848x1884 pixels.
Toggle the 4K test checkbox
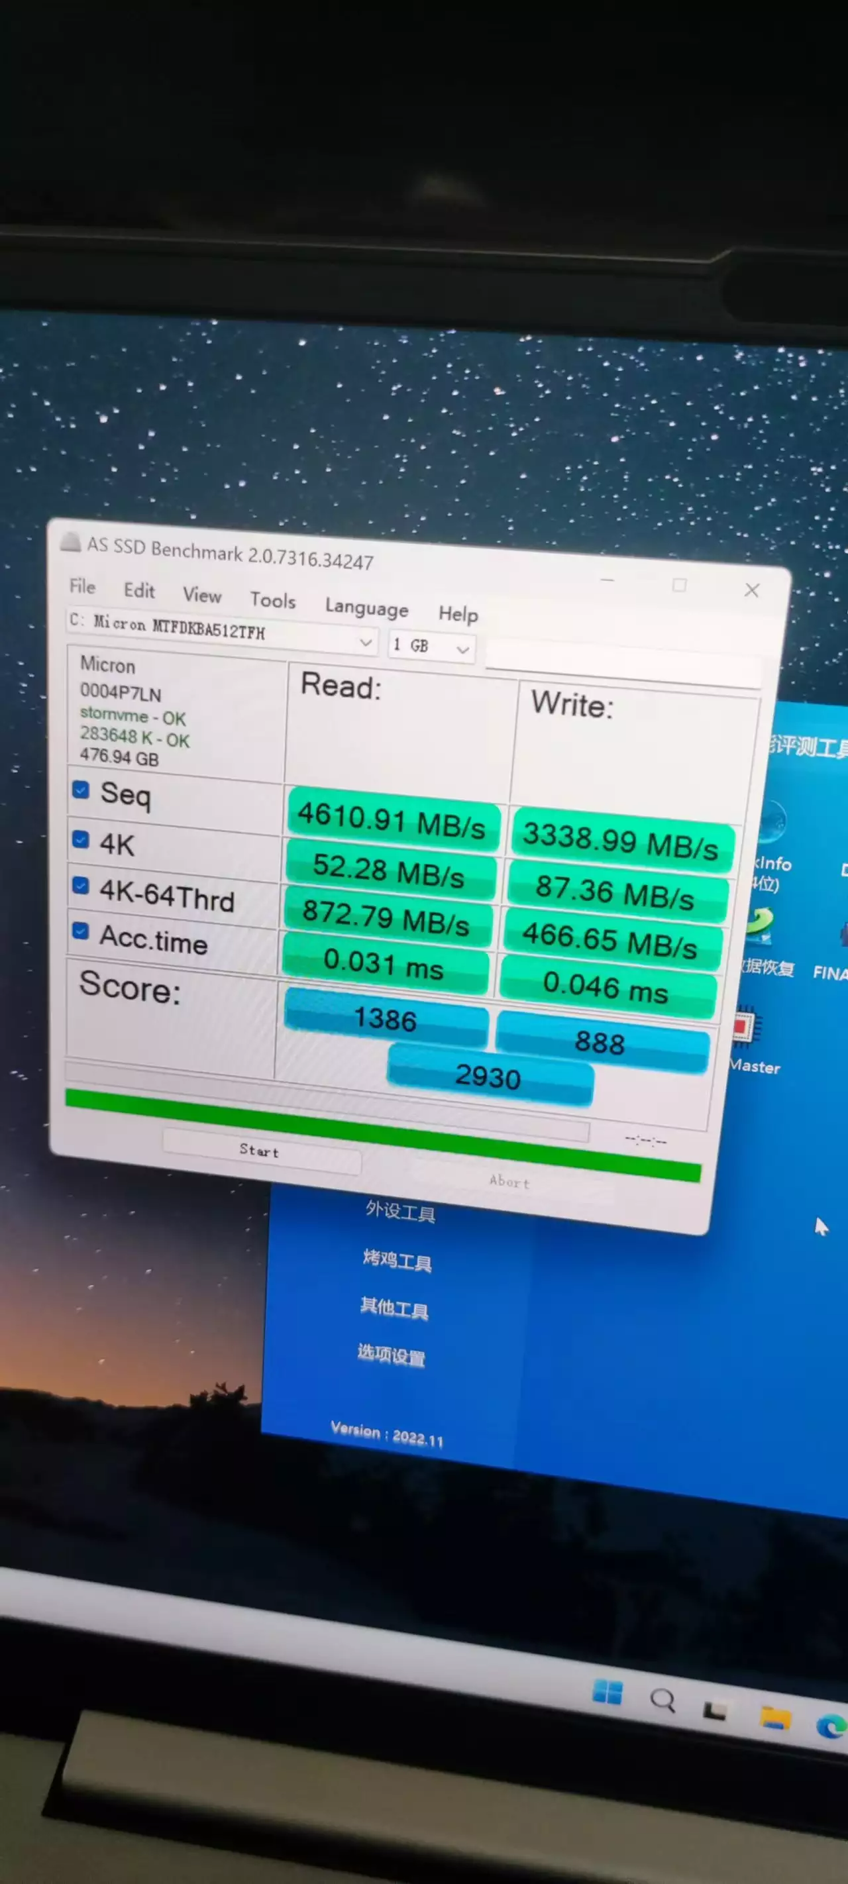80,839
